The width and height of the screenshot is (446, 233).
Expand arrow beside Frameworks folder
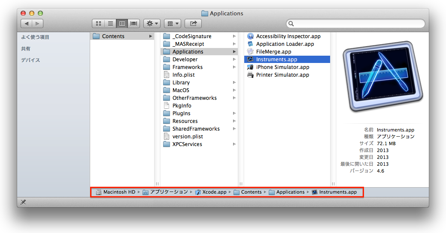pos(234,67)
